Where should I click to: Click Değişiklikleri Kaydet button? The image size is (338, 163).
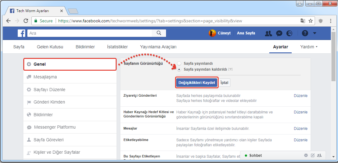point(197,83)
